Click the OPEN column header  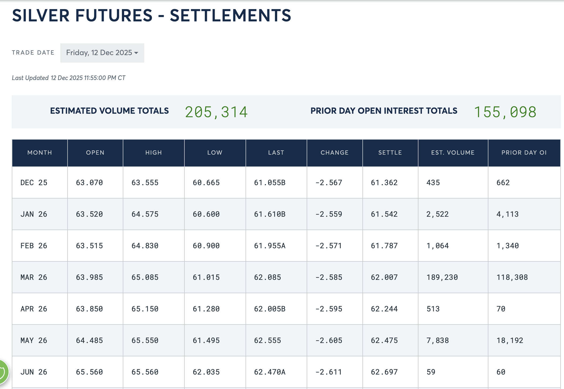95,153
